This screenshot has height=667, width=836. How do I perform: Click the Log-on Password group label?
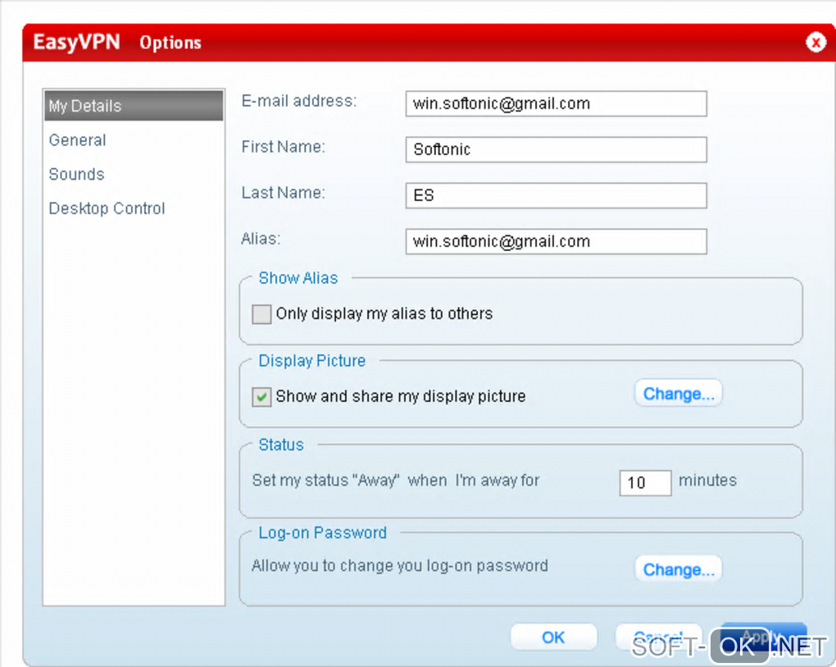(x=323, y=532)
